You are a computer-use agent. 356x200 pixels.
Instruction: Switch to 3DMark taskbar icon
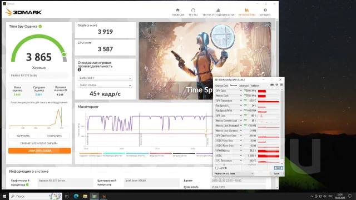(x=103, y=196)
